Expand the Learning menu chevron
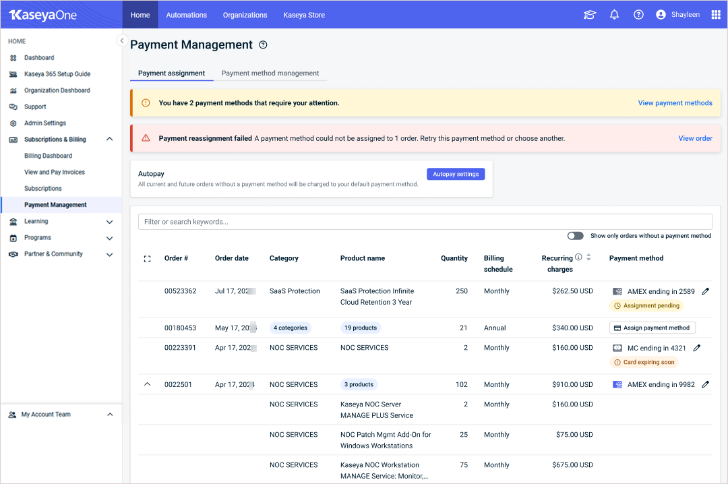Viewport: 728px width, 484px height. [110, 222]
